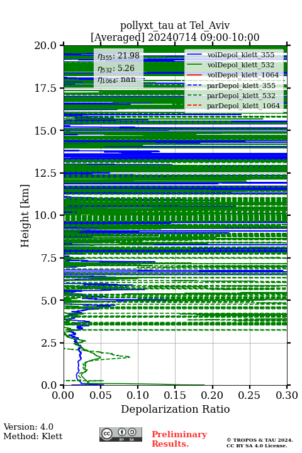Click the Depolarization Ratio axis label
Viewport: 302px width, 453px height.
(175, 409)
